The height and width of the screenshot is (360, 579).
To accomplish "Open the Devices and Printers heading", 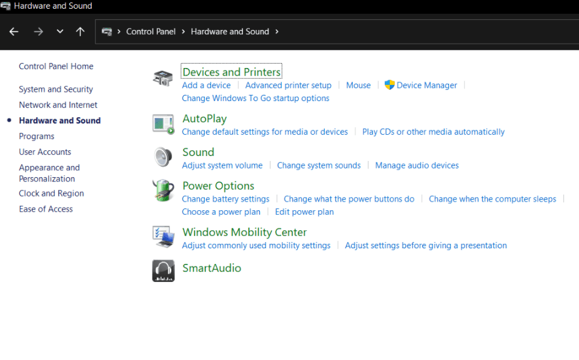I will tap(232, 72).
